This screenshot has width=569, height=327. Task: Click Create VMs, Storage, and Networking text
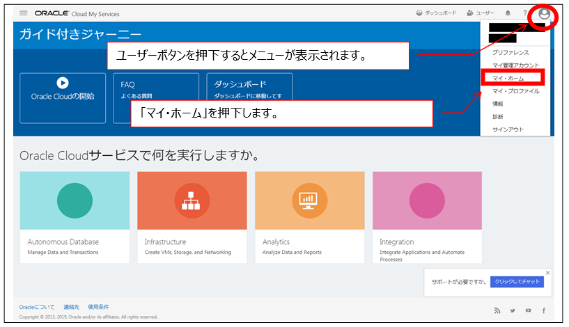pos(188,252)
